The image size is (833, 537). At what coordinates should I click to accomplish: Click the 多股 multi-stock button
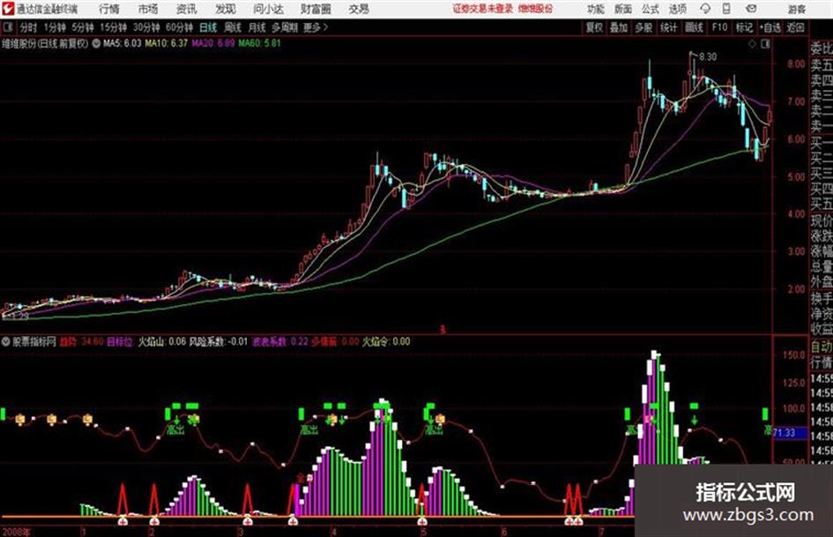click(x=643, y=27)
